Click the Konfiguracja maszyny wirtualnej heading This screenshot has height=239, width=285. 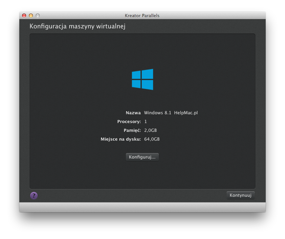click(77, 26)
